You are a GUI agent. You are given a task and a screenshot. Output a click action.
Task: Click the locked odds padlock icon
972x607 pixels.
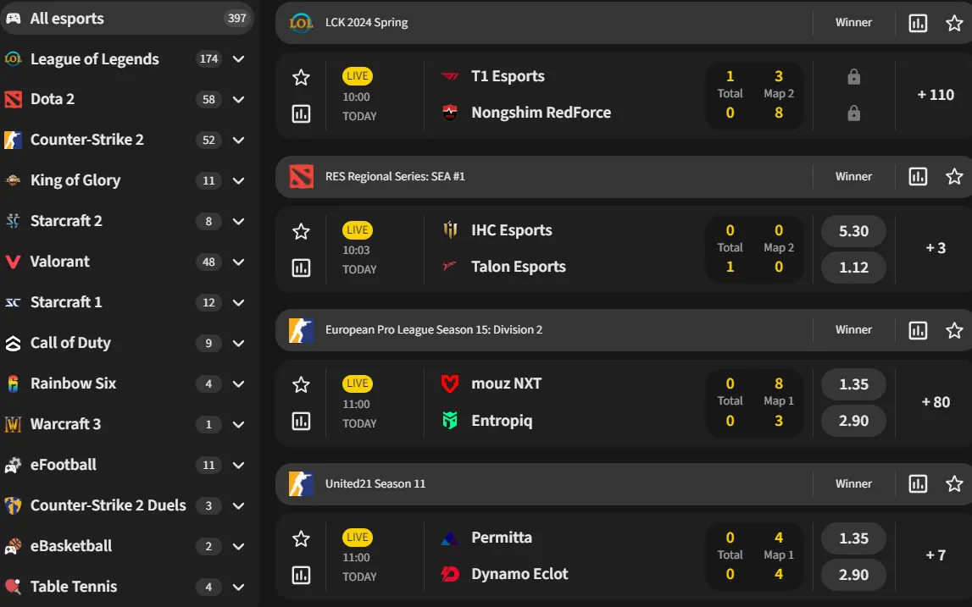coord(853,76)
